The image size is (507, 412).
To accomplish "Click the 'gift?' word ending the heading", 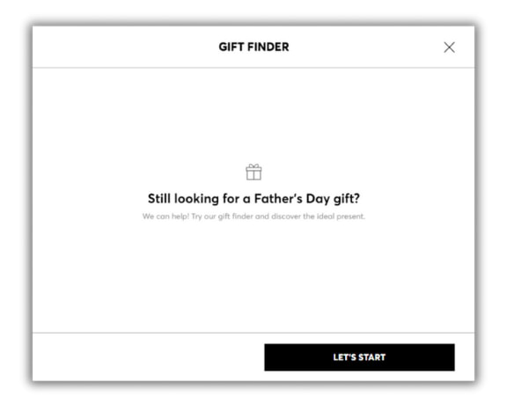I will pyautogui.click(x=347, y=198).
